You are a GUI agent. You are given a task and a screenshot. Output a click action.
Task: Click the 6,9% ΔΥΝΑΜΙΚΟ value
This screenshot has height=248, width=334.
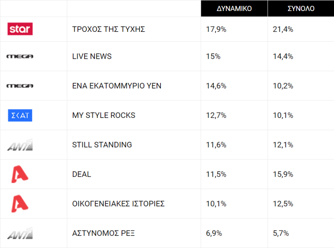click(214, 233)
